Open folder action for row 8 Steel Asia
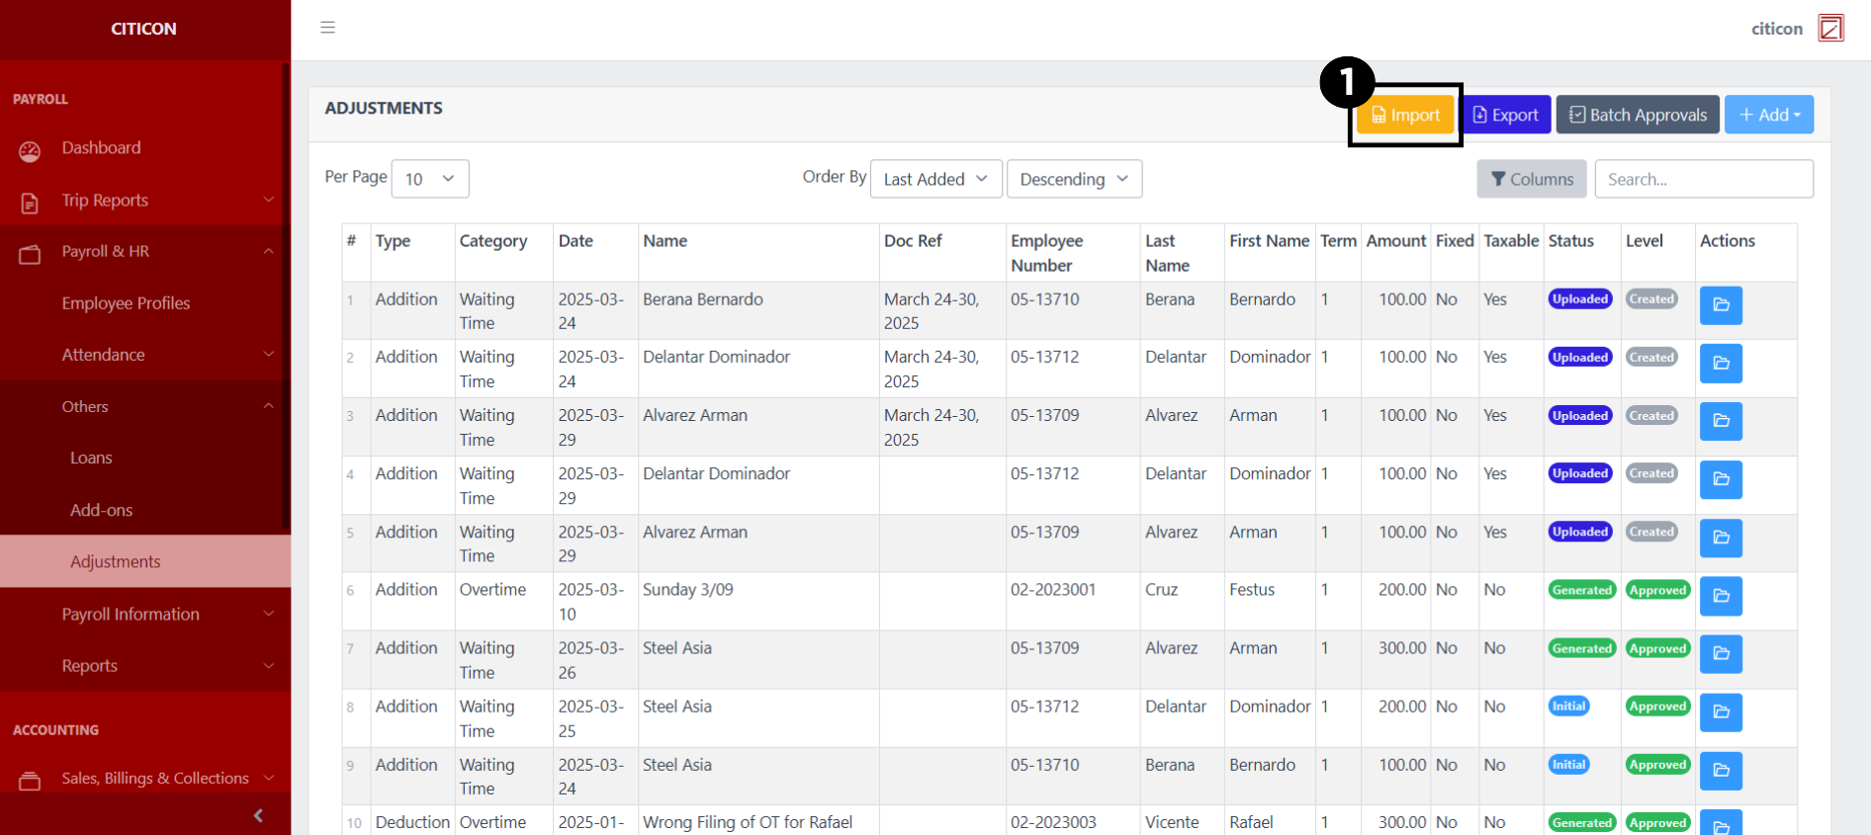 pos(1720,712)
